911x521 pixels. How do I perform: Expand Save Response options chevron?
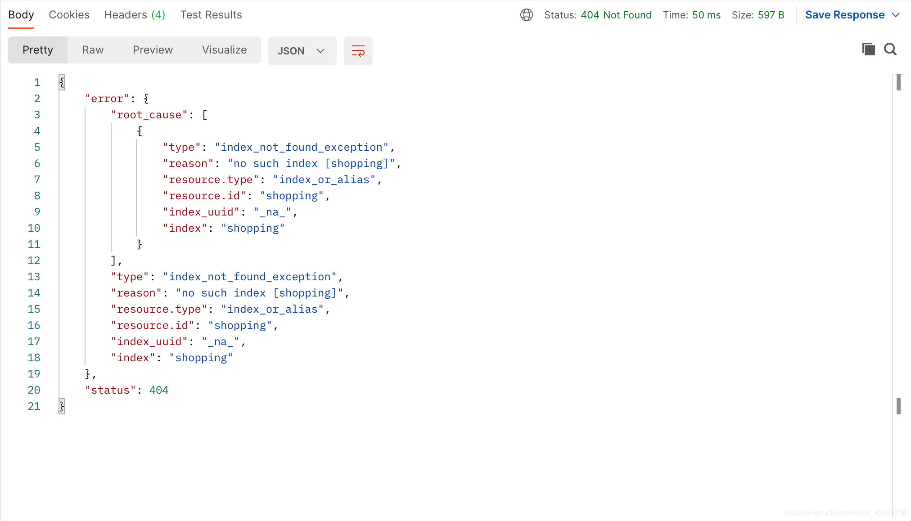coord(896,15)
